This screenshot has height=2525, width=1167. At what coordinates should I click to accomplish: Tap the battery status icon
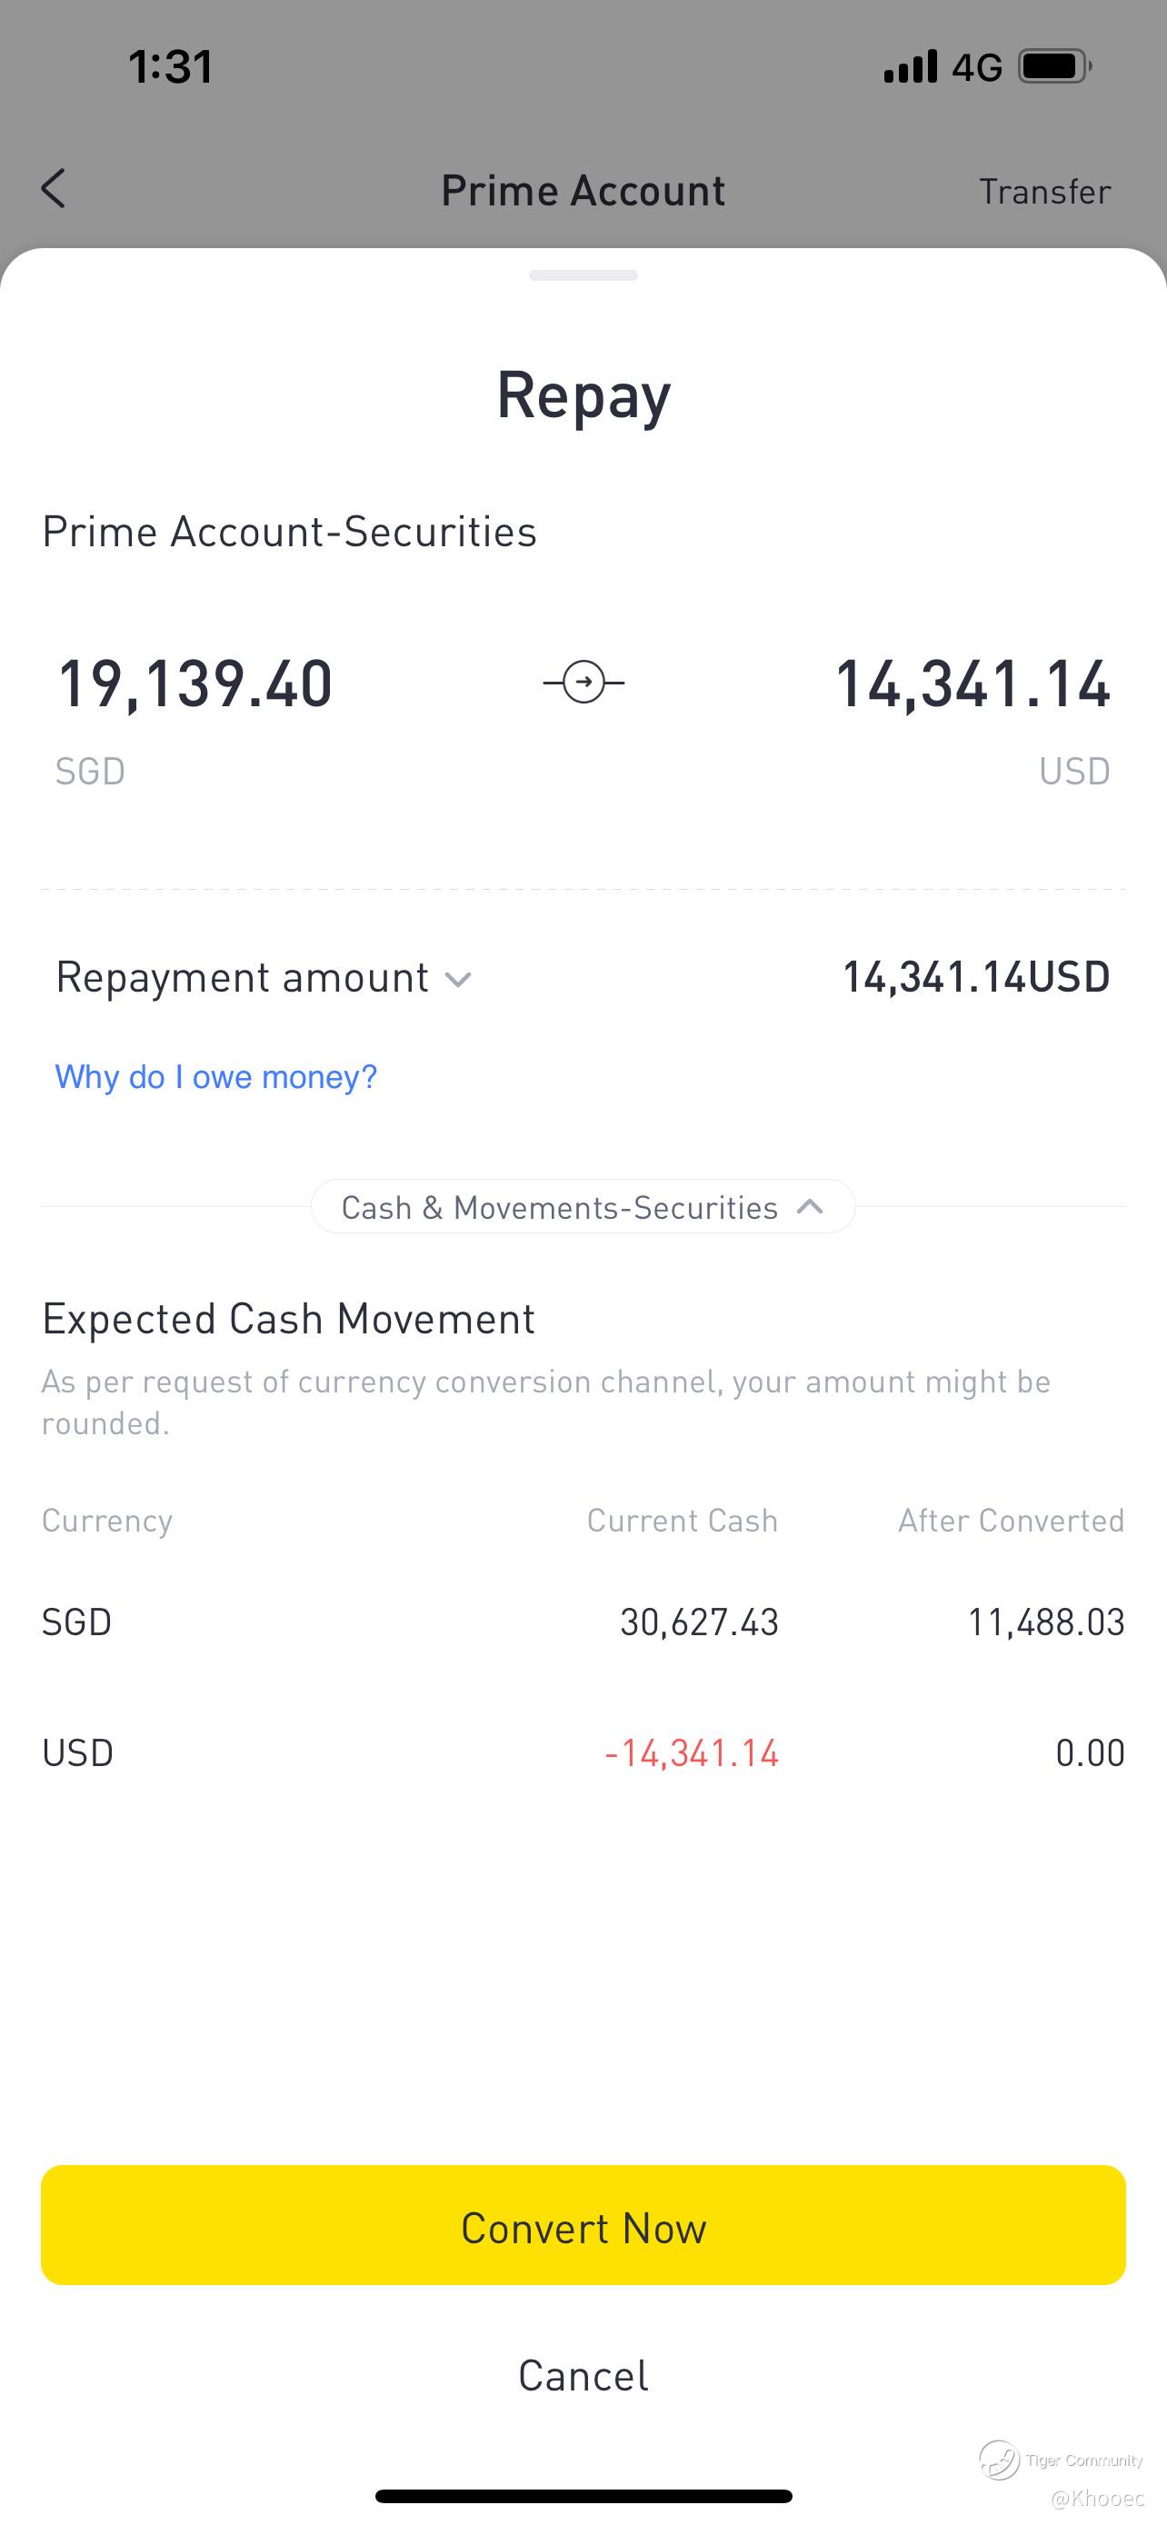coord(1054,66)
